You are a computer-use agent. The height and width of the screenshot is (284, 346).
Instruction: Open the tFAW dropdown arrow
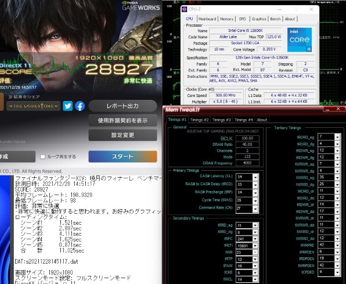click(255, 266)
